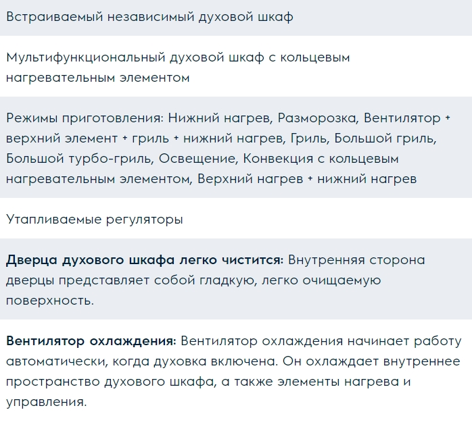Click the word 'Разморозка'
The height and width of the screenshot is (433, 472).
tap(317, 118)
